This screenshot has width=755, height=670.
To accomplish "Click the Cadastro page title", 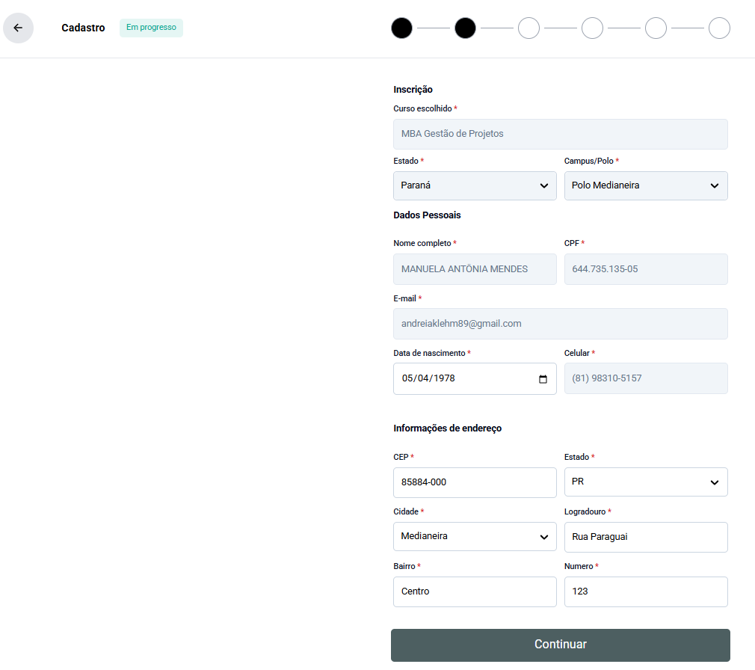I will pos(83,28).
